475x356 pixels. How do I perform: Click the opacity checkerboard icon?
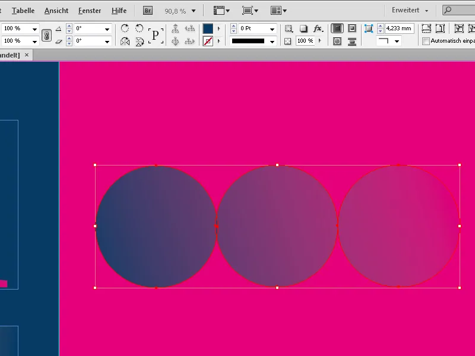[x=288, y=41]
